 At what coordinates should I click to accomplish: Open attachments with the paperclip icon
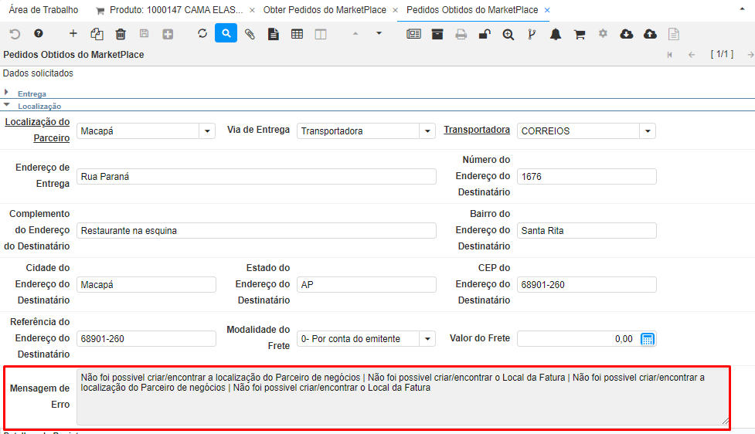pos(250,34)
